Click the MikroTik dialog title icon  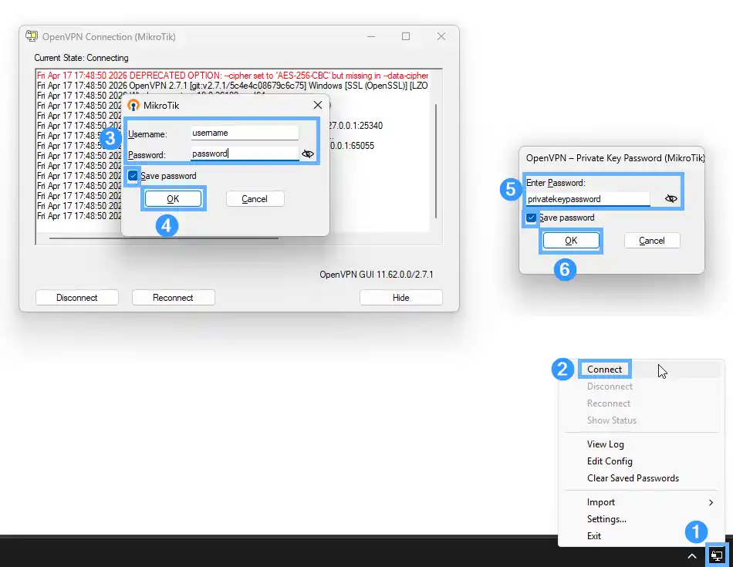[133, 105]
